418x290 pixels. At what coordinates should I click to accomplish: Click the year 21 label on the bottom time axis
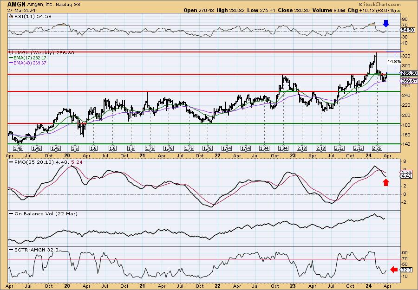[143, 286]
